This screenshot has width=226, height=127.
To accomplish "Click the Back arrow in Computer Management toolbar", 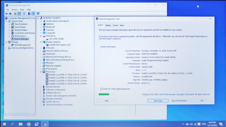I will [x=7, y=14].
